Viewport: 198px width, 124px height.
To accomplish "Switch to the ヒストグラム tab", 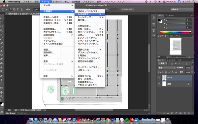I will 175,36.
